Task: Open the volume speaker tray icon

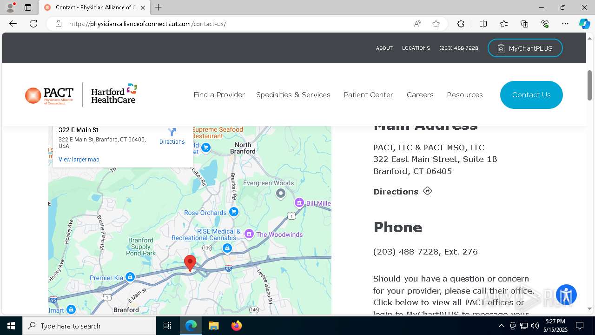Action: pos(535,326)
